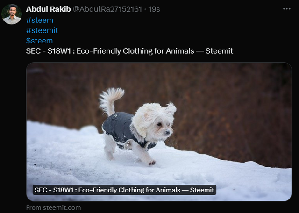Open the three-dot more options menu
This screenshot has height=213, width=299.
tap(286, 9)
